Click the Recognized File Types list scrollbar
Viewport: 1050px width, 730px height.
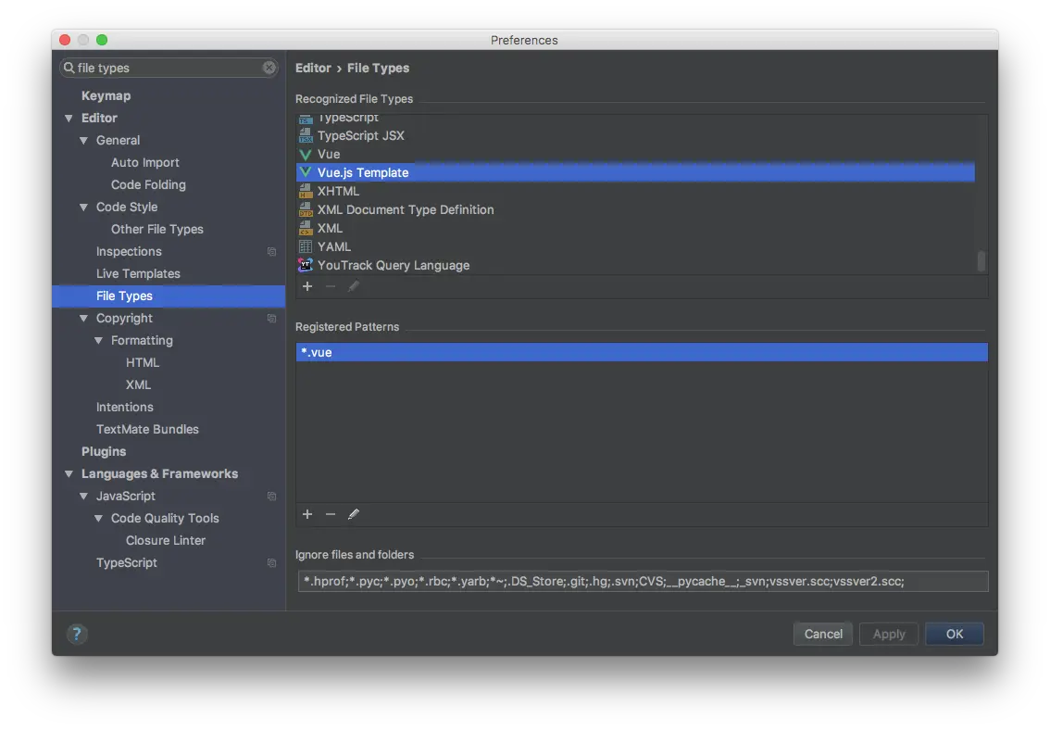point(981,261)
